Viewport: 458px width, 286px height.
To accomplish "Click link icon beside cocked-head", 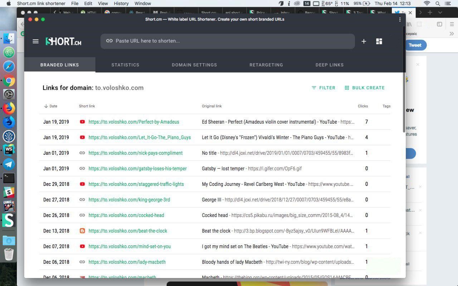I will pos(82,215).
